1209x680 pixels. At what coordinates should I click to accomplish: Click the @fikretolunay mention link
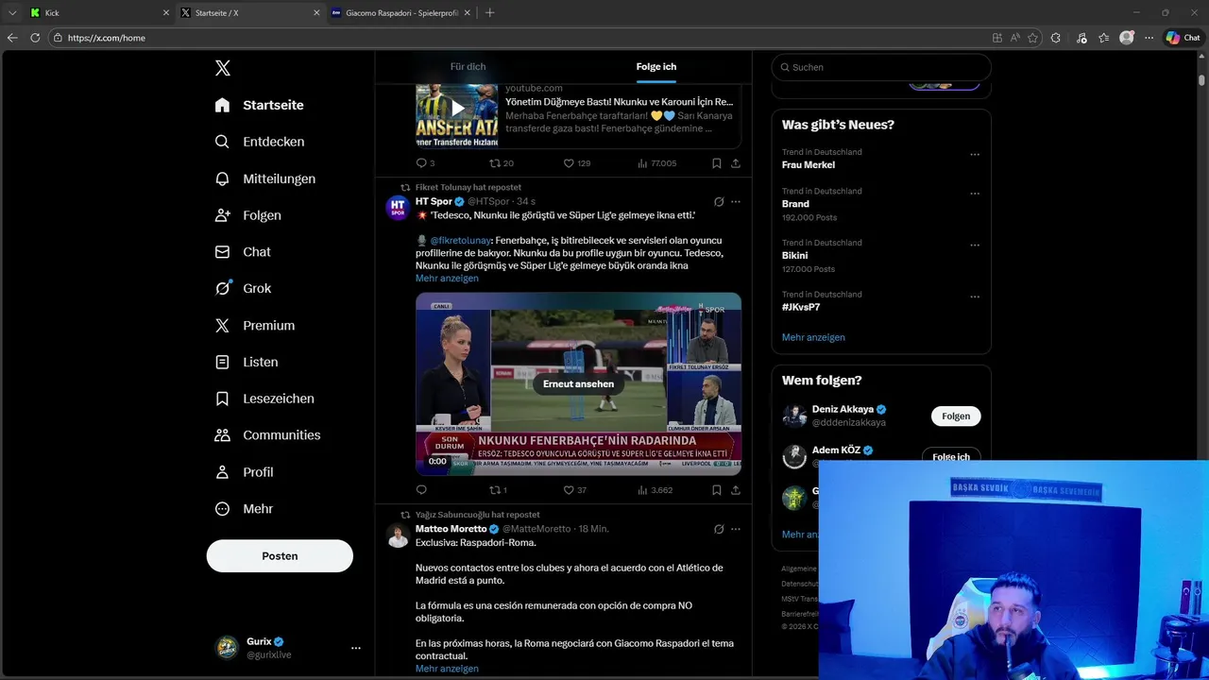coord(461,241)
